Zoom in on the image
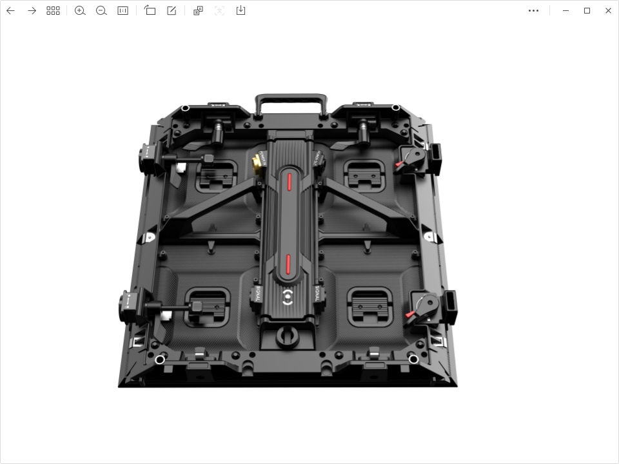 [80, 11]
